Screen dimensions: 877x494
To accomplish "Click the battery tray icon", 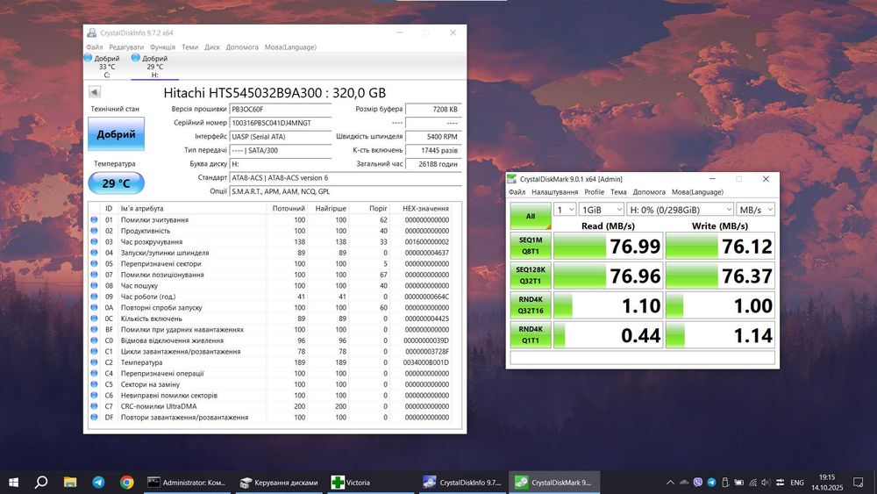I will [x=738, y=483].
